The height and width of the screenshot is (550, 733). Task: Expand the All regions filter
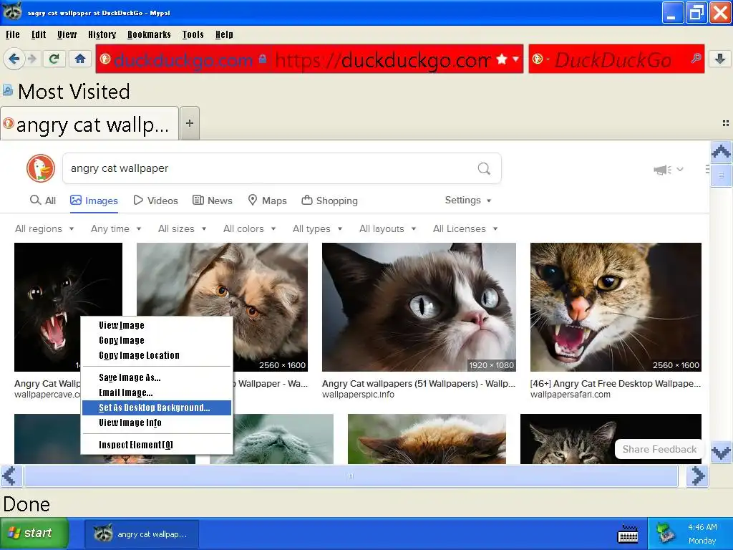point(44,228)
